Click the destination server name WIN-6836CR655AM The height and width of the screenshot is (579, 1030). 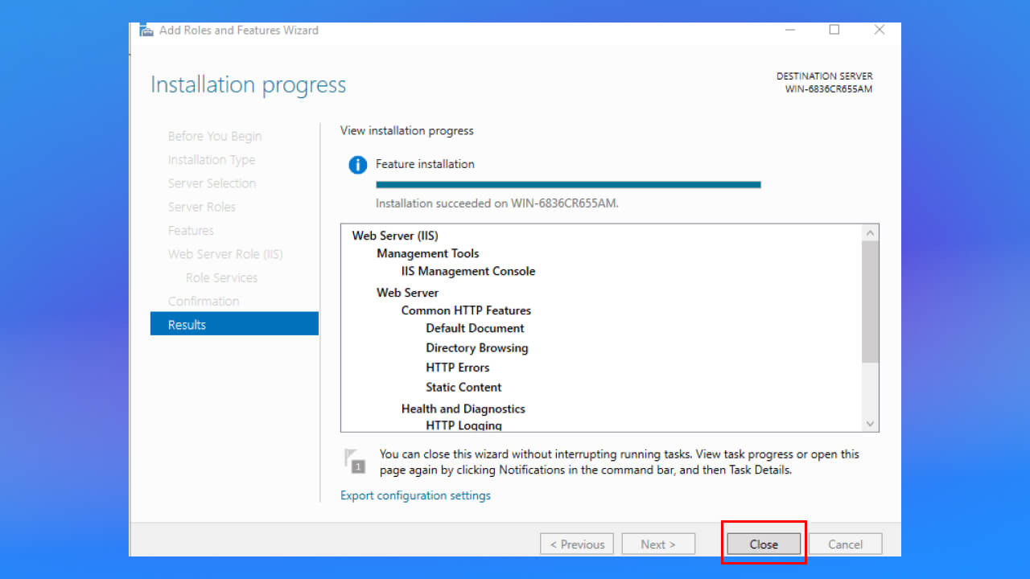[x=829, y=88]
